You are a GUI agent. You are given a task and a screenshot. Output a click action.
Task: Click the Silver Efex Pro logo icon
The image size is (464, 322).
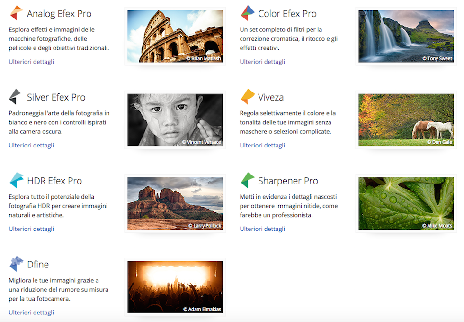pos(15,97)
